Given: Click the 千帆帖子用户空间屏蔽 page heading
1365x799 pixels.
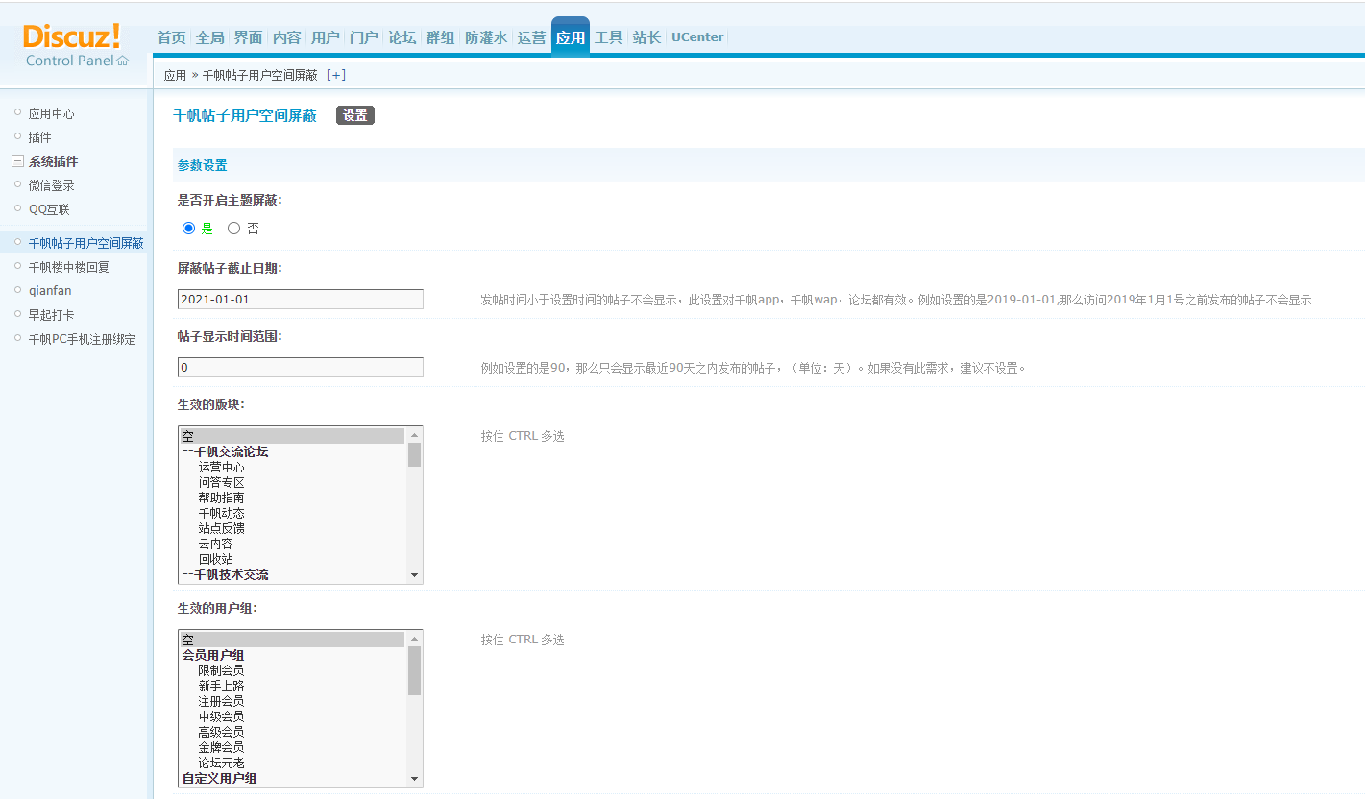Looking at the screenshot, I should (x=245, y=115).
